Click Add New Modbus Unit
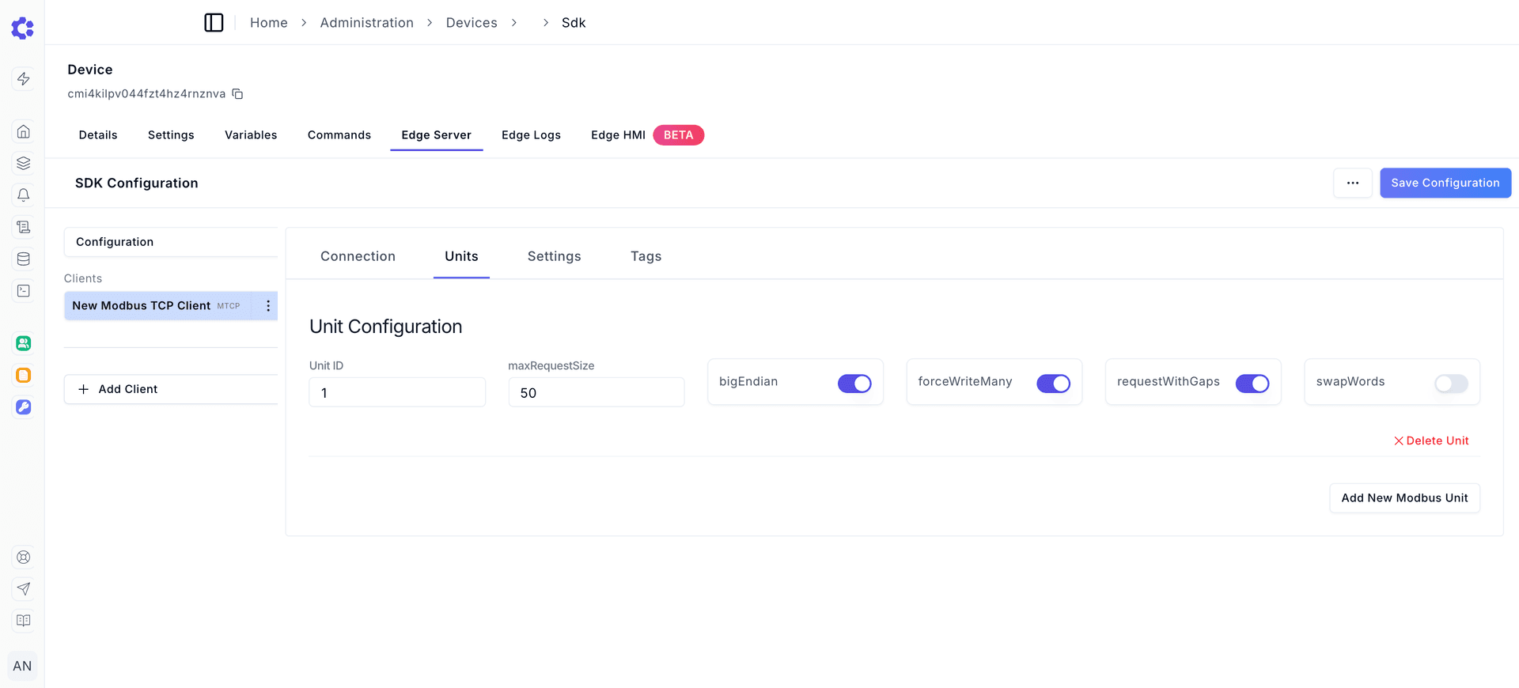The width and height of the screenshot is (1519, 688). 1404,498
